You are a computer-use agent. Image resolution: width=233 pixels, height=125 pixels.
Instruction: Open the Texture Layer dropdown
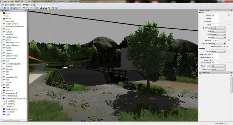tap(218, 66)
